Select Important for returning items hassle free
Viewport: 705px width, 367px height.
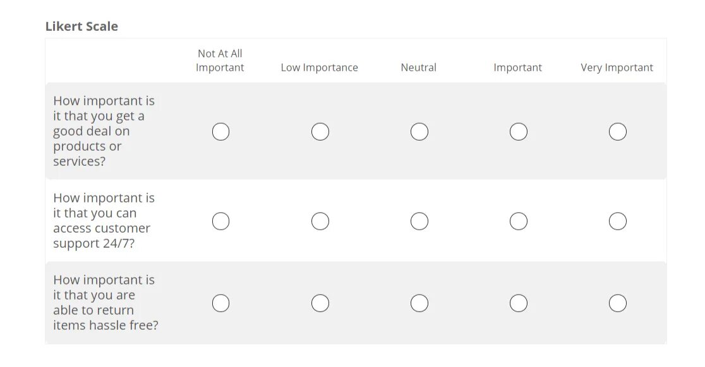point(519,303)
